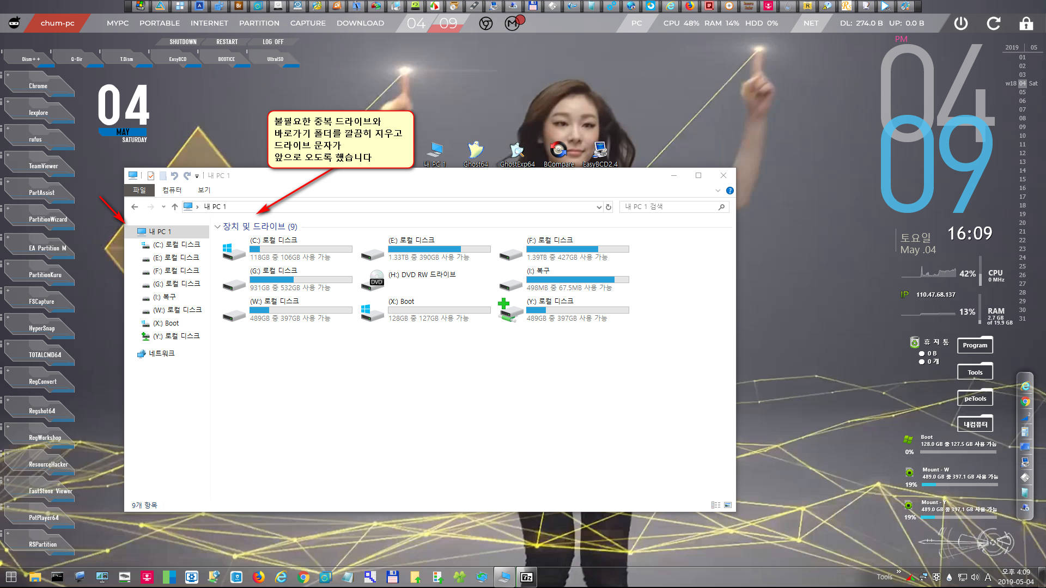This screenshot has height=588, width=1046.
Task: Open the quick access toolbar customize dropdown
Action: click(197, 176)
